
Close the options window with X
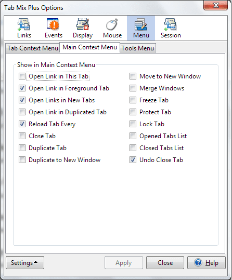pyautogui.click(x=215, y=5)
